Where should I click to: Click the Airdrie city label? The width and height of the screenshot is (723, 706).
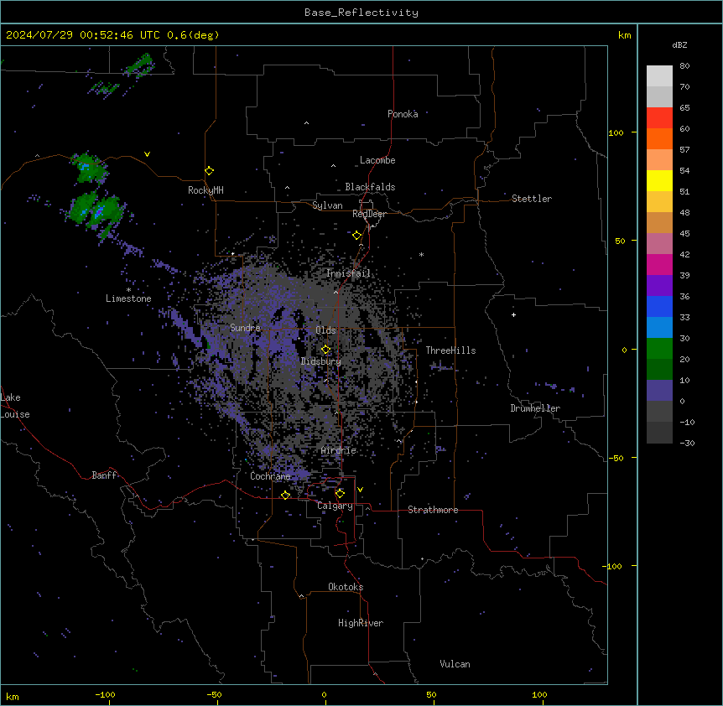pyautogui.click(x=339, y=450)
